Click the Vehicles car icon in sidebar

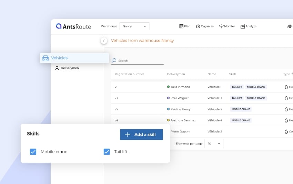tap(46, 58)
